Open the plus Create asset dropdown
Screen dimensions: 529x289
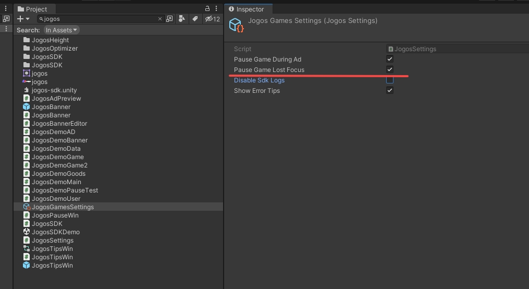point(23,19)
